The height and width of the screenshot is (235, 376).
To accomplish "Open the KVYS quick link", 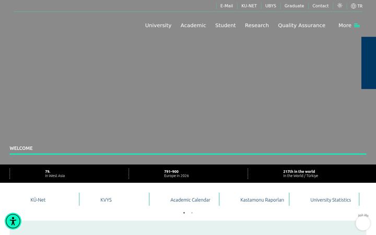I will [x=106, y=199].
